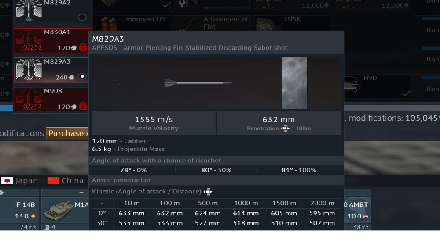Click the M829A2 shell icon

[x=29, y=11]
